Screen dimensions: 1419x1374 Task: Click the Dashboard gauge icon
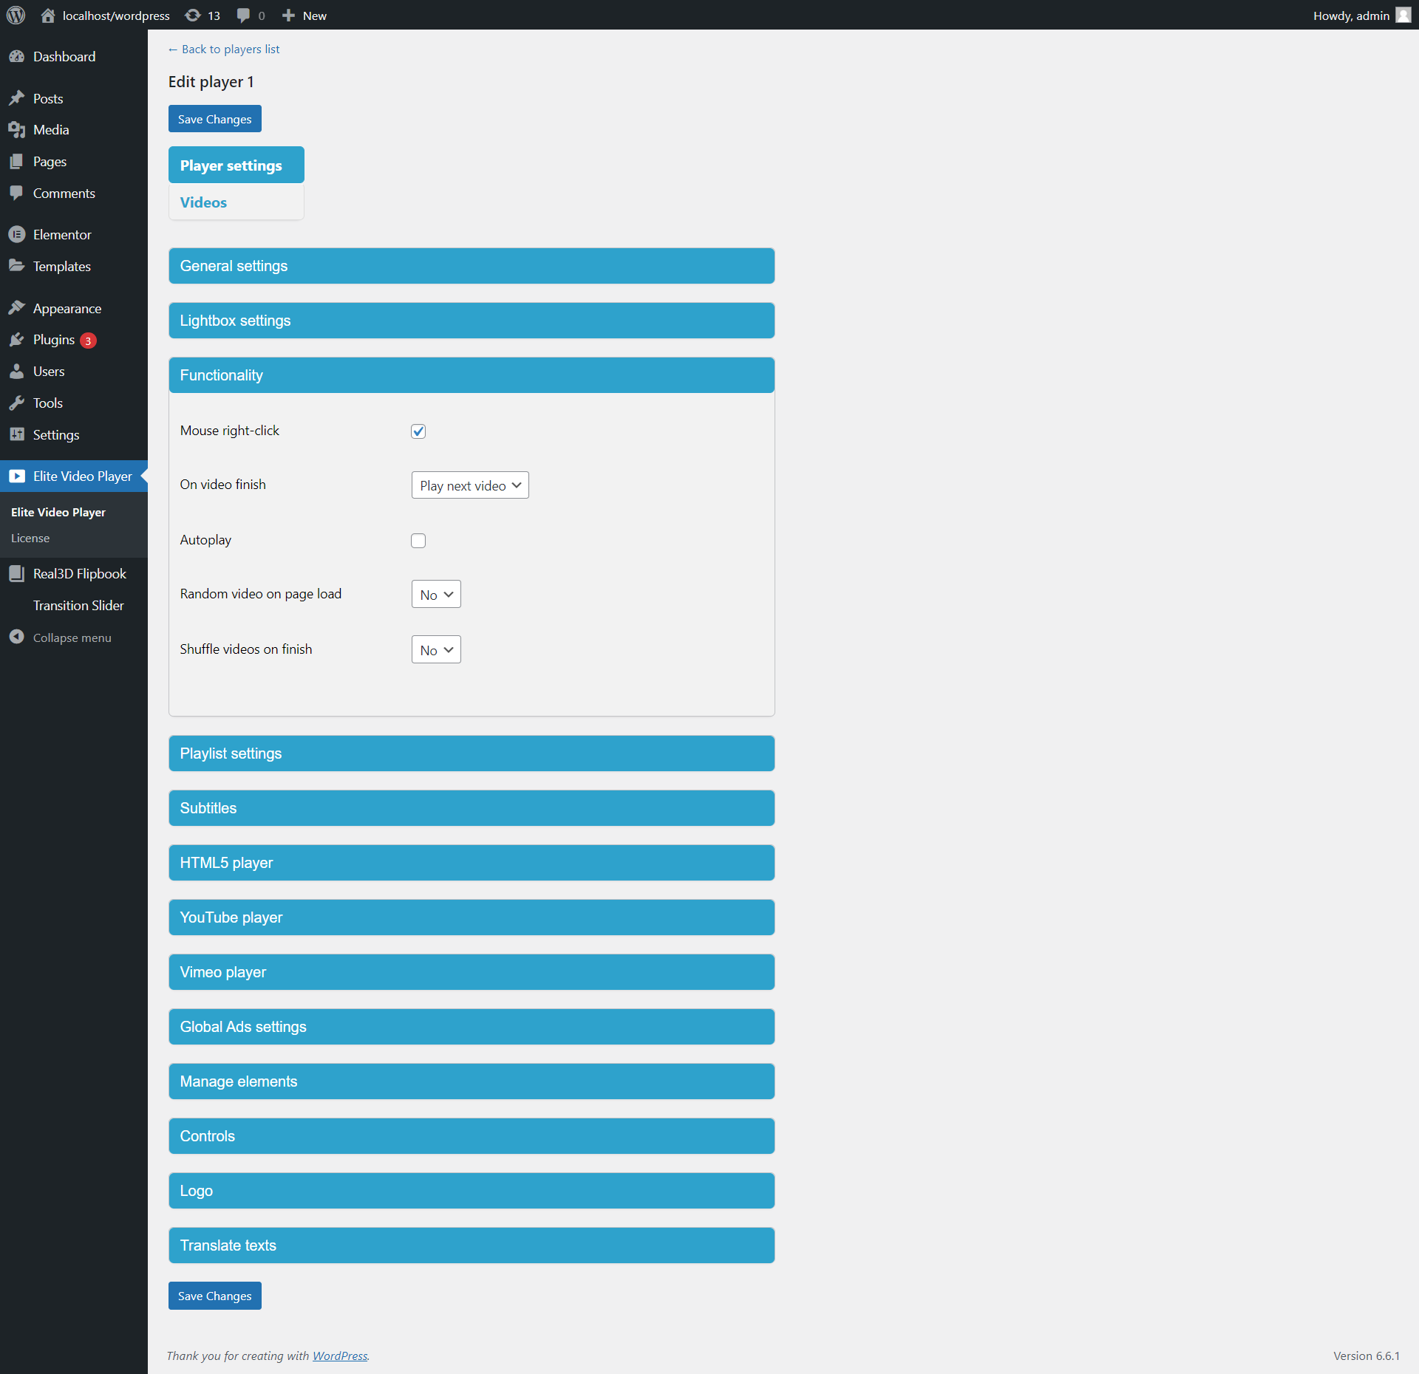point(17,57)
